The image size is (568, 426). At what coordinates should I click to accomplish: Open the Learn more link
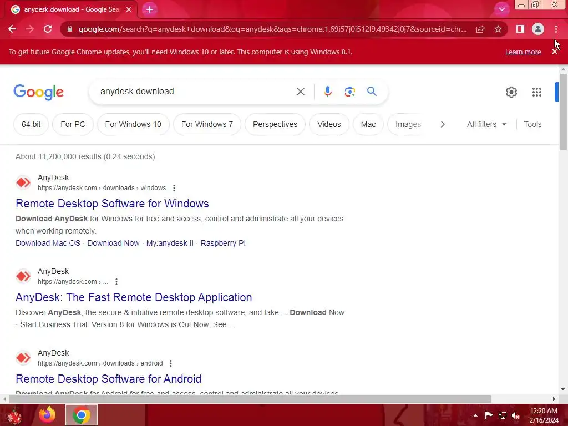(523, 52)
